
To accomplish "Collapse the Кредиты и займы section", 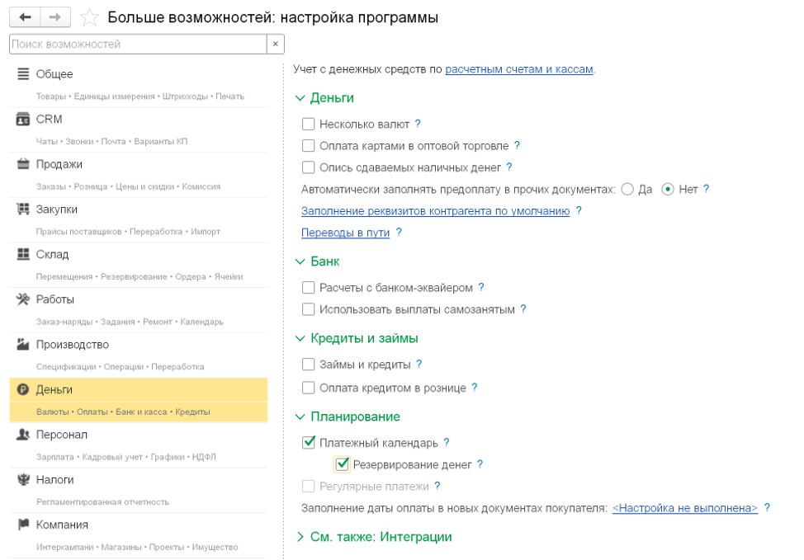I will pos(300,339).
